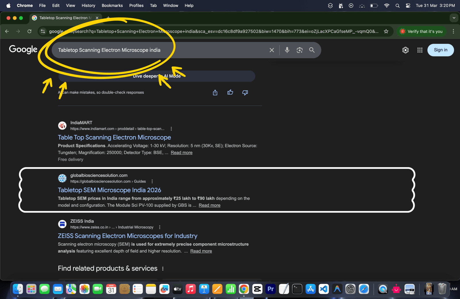This screenshot has height=299, width=460.
Task: Open Terminal from the Dock
Action: coord(297,289)
